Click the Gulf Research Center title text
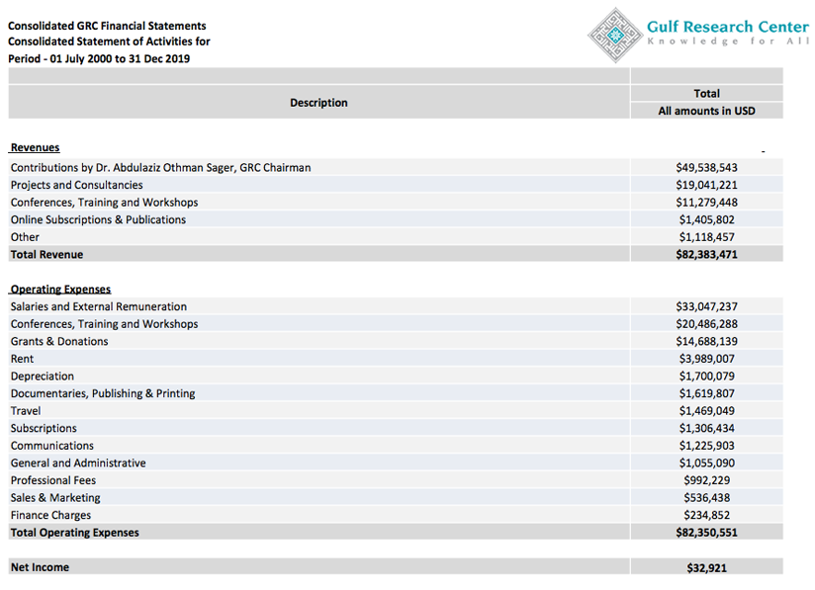 click(x=727, y=27)
